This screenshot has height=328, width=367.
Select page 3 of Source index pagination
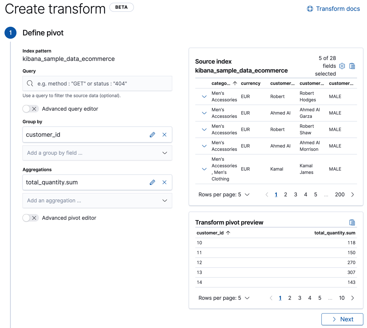coord(295,194)
